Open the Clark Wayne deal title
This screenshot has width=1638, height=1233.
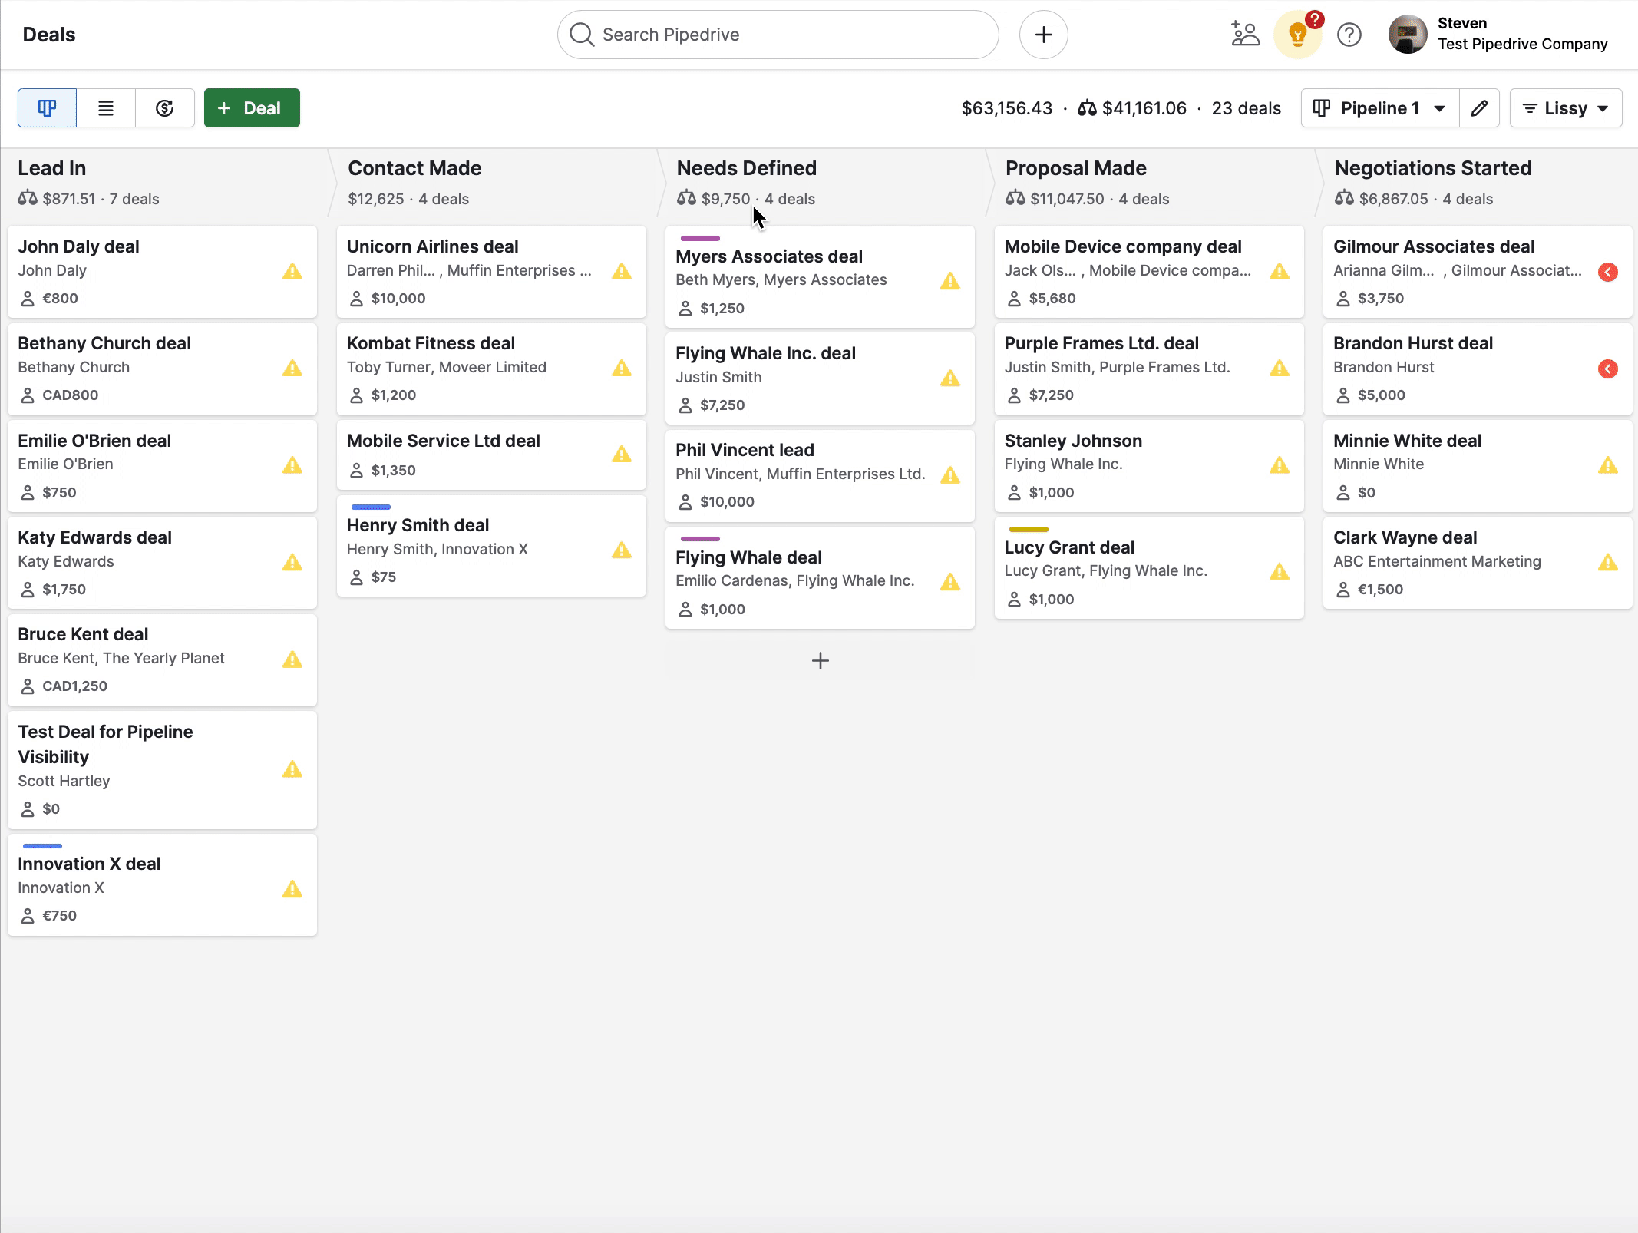pos(1405,537)
